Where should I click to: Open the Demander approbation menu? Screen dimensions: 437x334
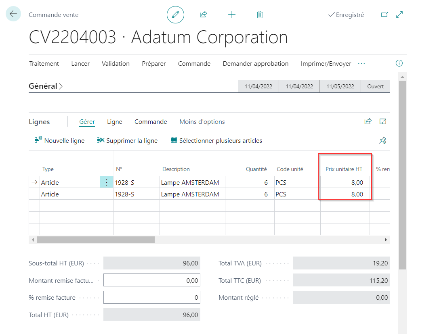point(256,63)
